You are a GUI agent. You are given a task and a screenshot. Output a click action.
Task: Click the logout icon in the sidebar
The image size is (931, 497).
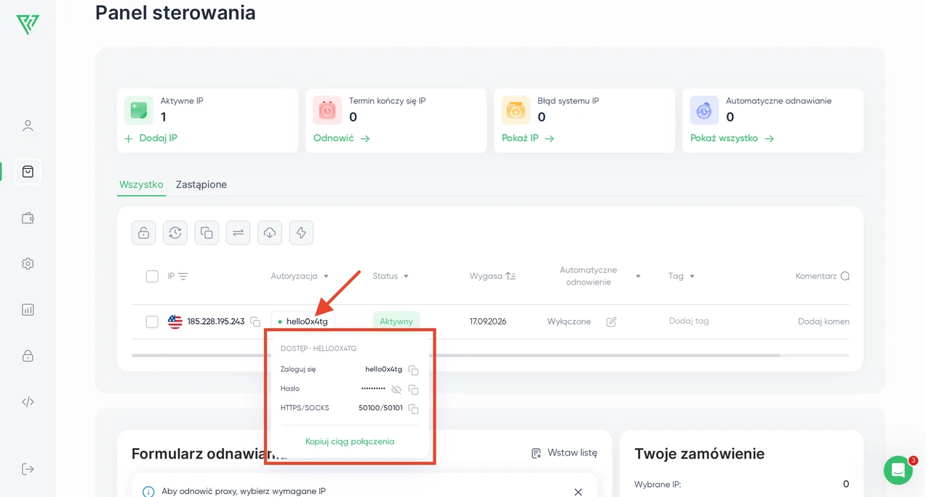tap(28, 469)
